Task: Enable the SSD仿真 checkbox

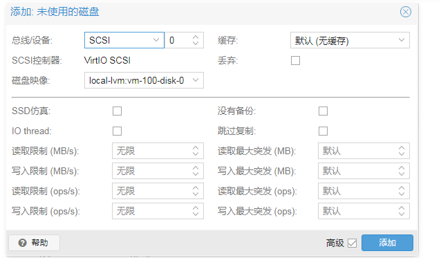Action: click(x=117, y=111)
